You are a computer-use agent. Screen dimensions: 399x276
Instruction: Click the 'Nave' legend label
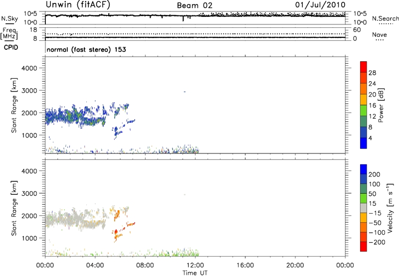[x=380, y=35]
